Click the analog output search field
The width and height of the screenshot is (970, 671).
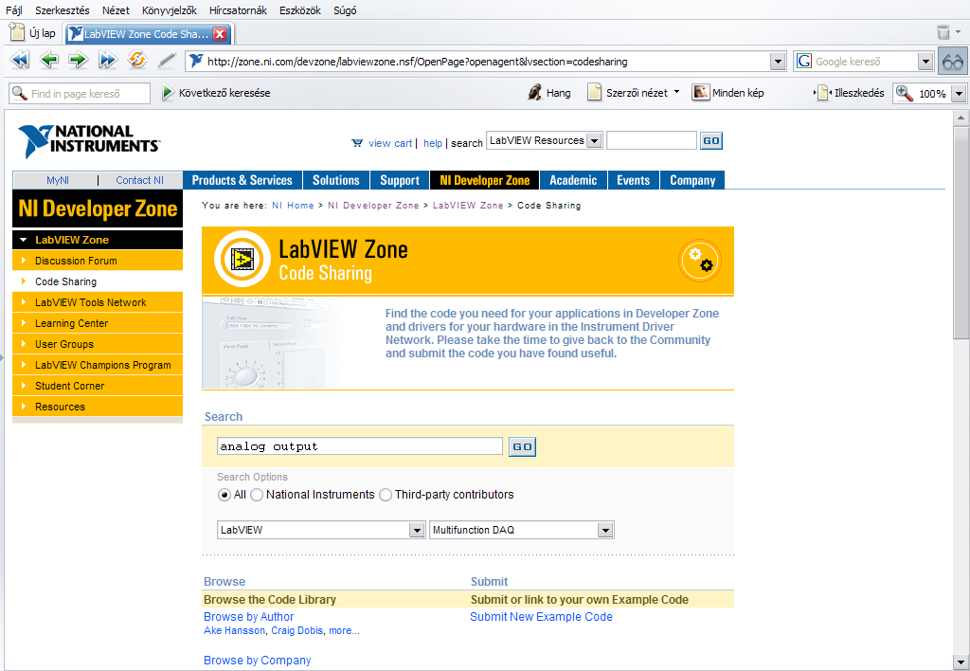click(359, 446)
